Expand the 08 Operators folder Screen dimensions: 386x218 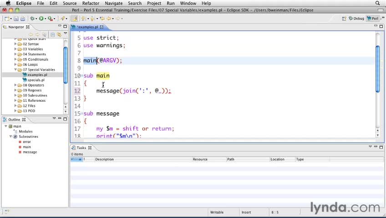[x=15, y=85]
